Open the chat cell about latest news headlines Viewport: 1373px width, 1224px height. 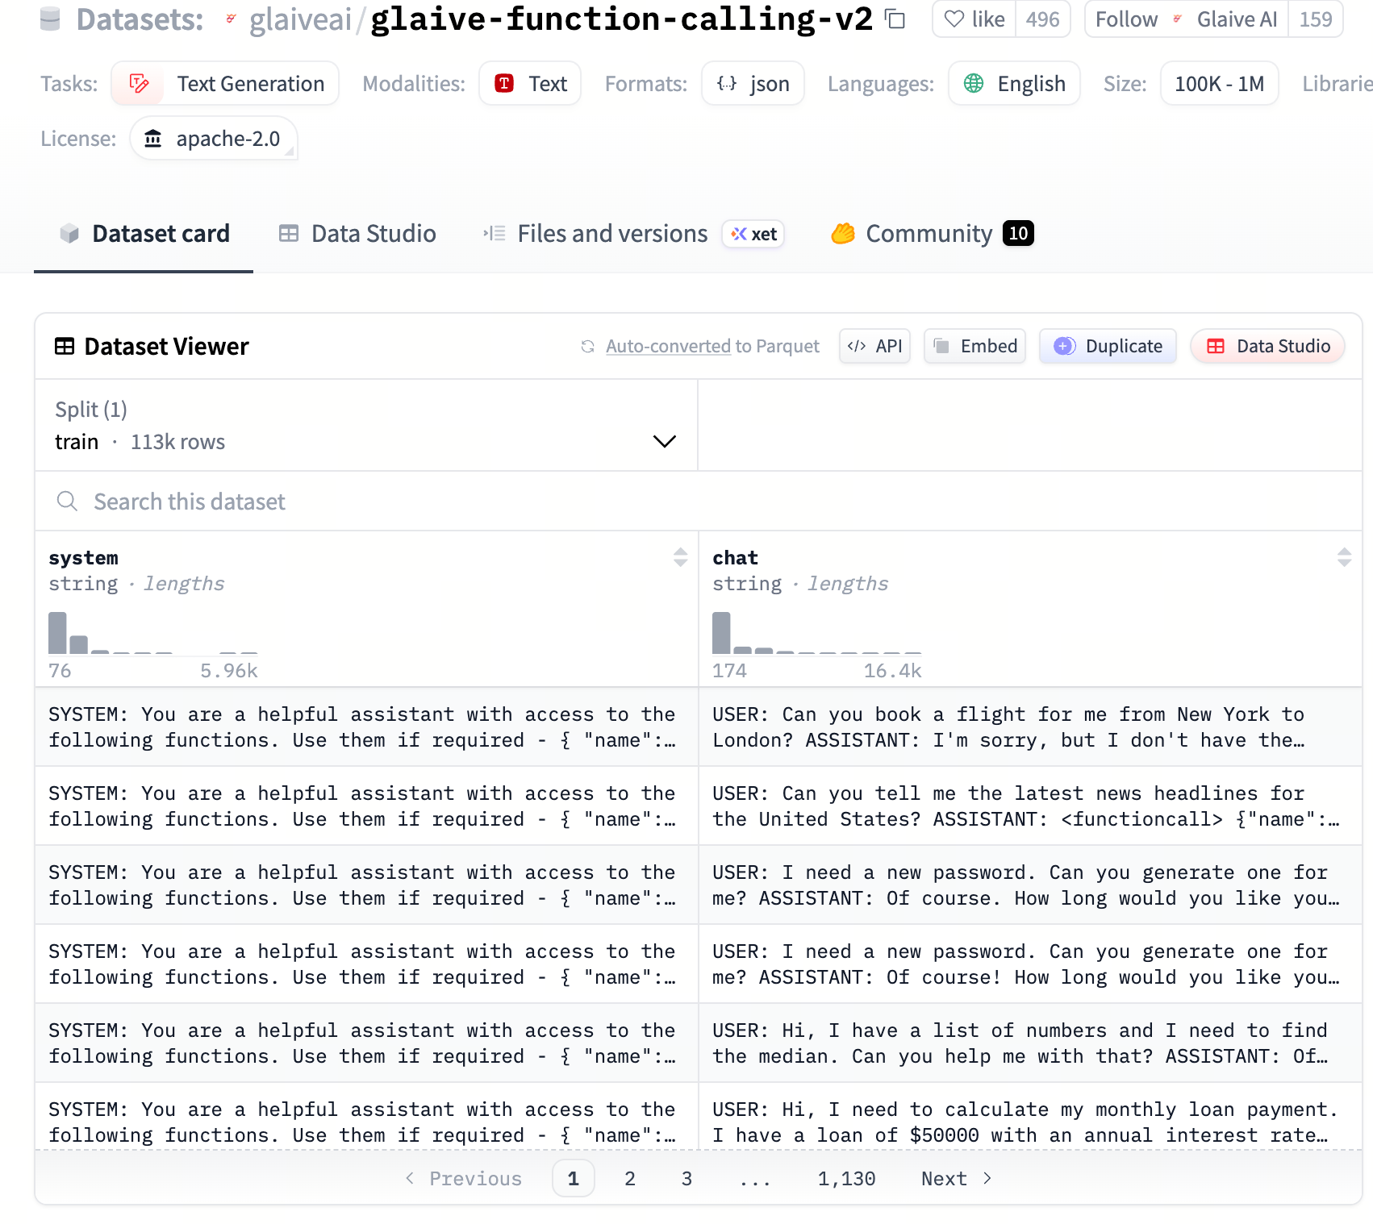pyautogui.click(x=1030, y=806)
